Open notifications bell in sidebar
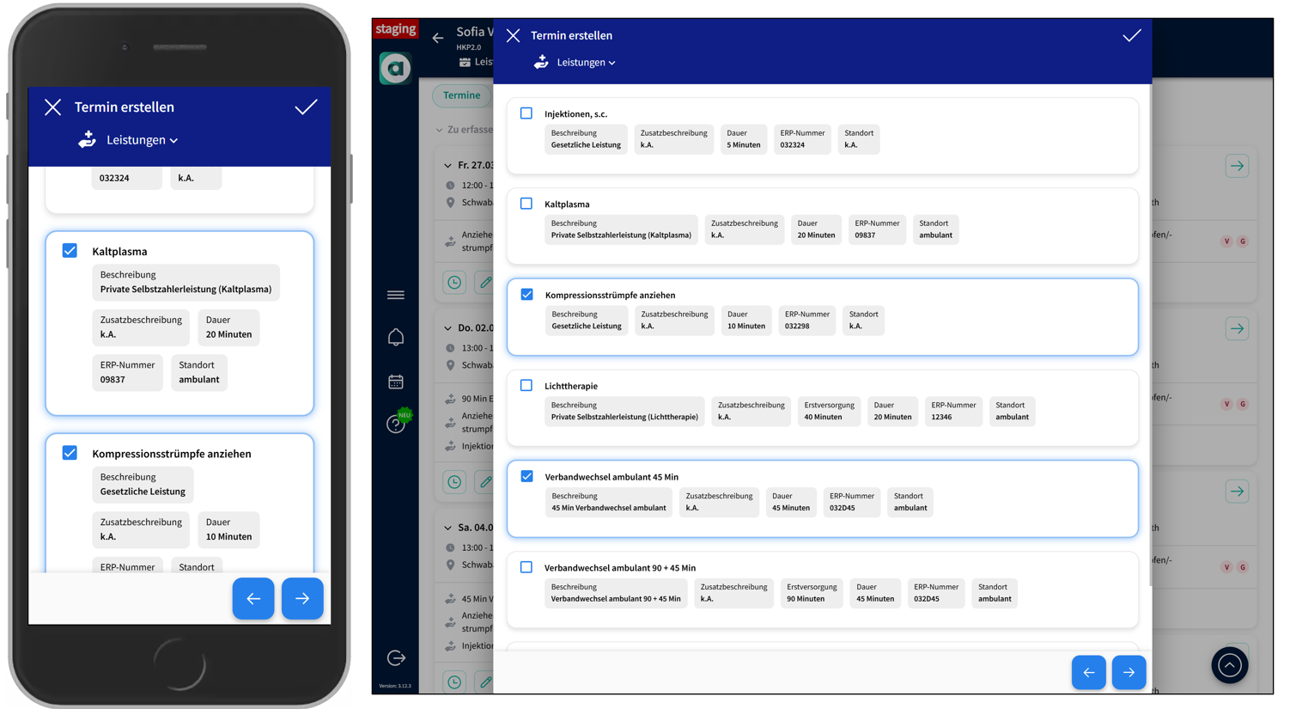The width and height of the screenshot is (1296, 715). (395, 337)
